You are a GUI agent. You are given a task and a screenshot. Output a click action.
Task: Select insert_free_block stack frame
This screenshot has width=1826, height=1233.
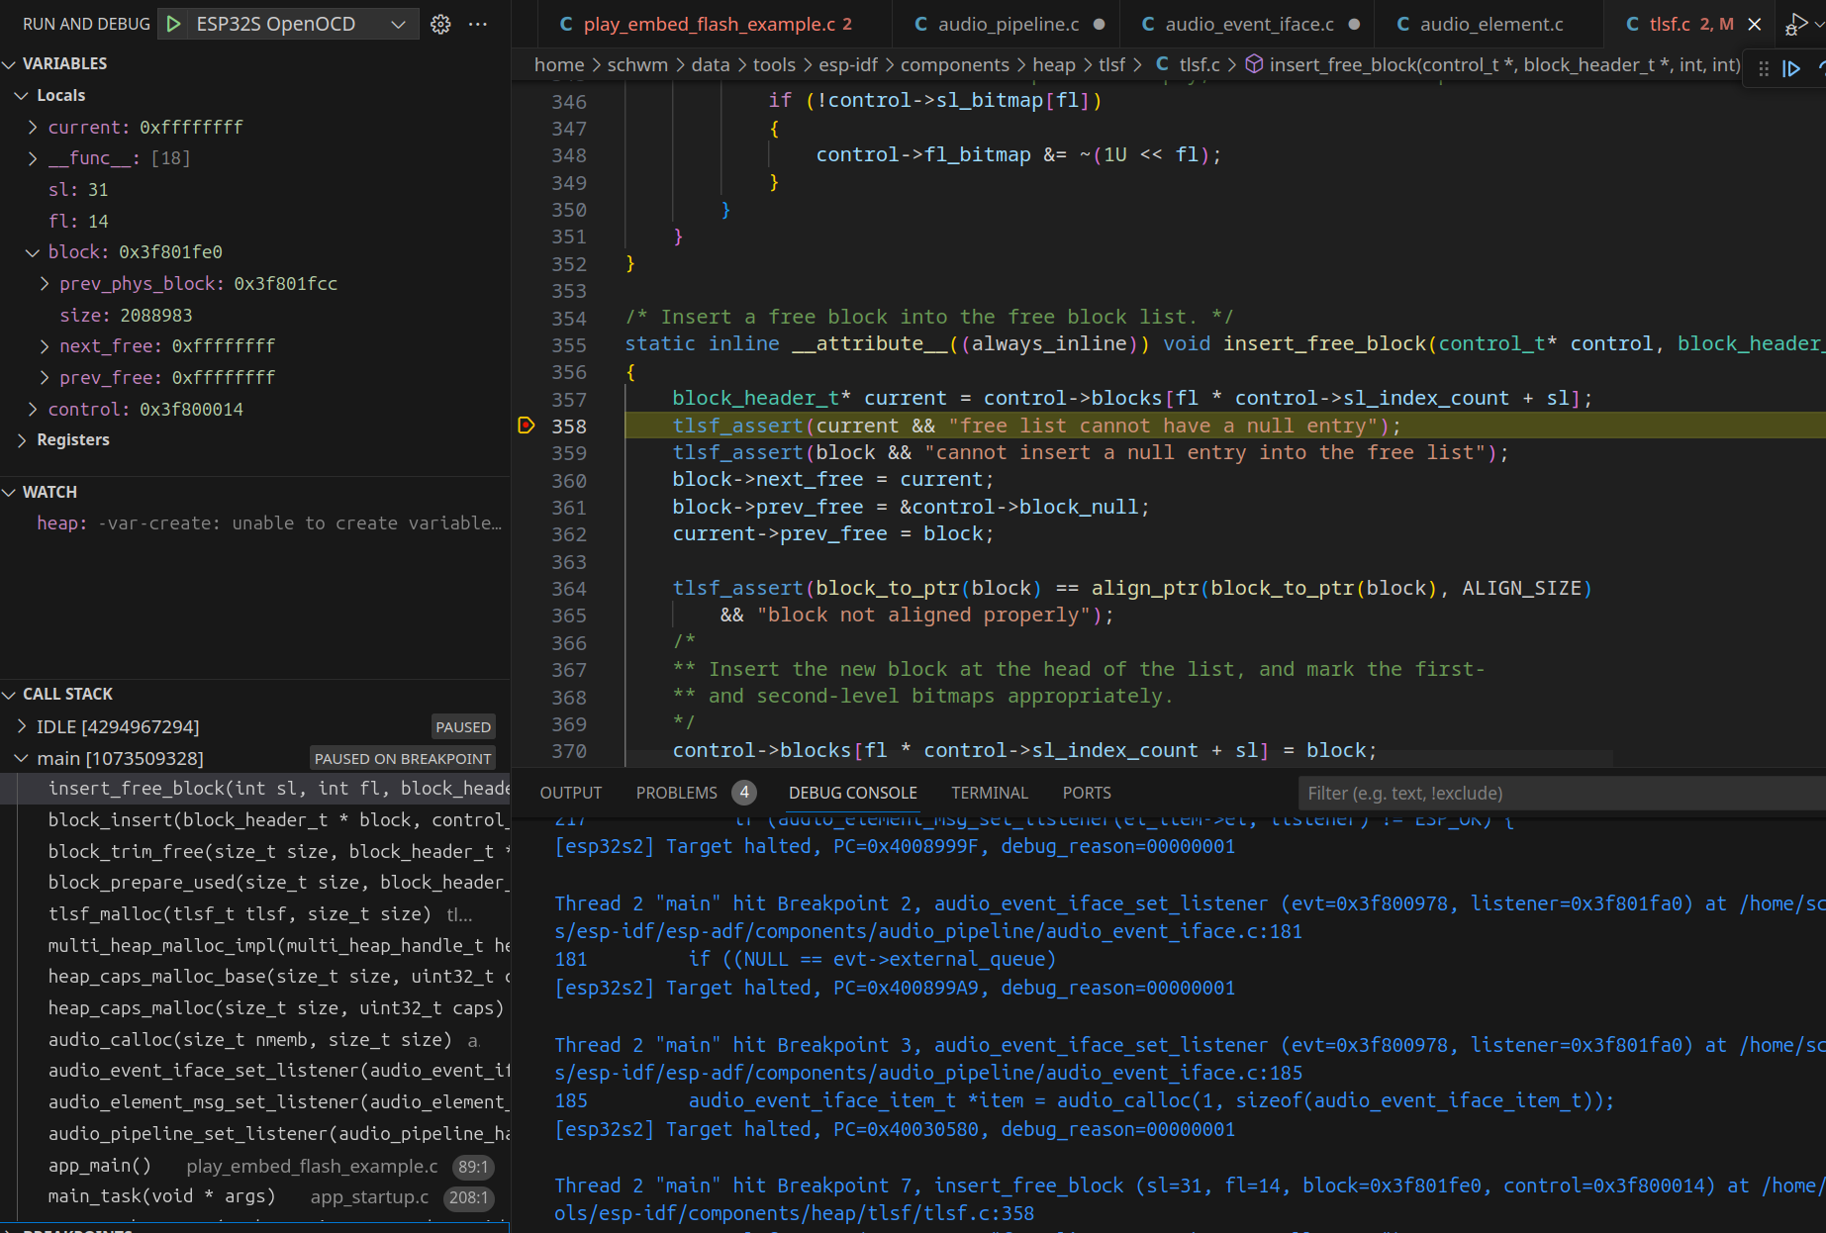(255, 789)
